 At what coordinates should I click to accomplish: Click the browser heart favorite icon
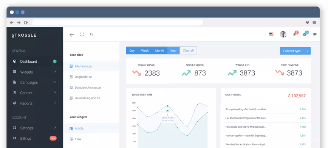(307, 23)
